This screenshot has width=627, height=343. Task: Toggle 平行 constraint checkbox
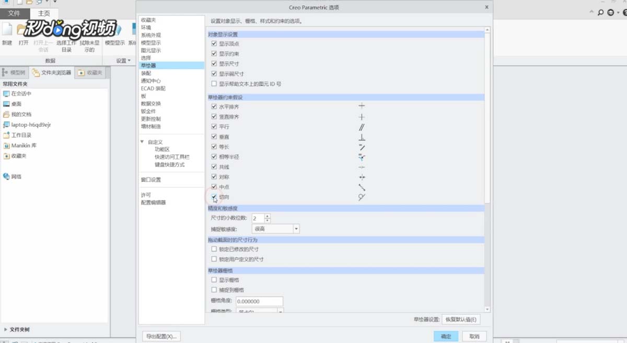point(214,127)
